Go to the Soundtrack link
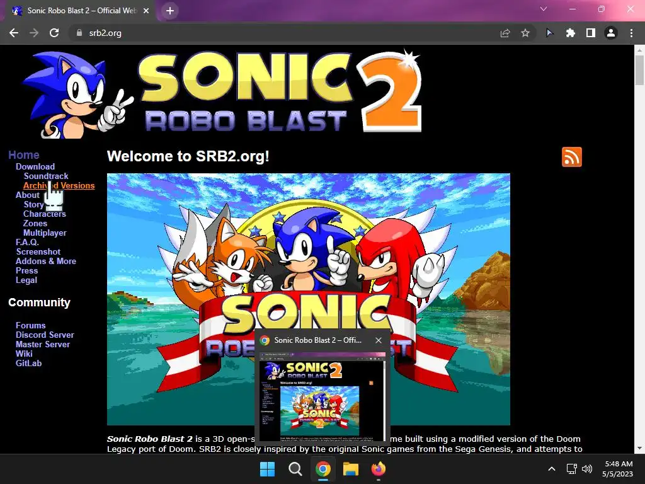The height and width of the screenshot is (484, 645). point(45,176)
